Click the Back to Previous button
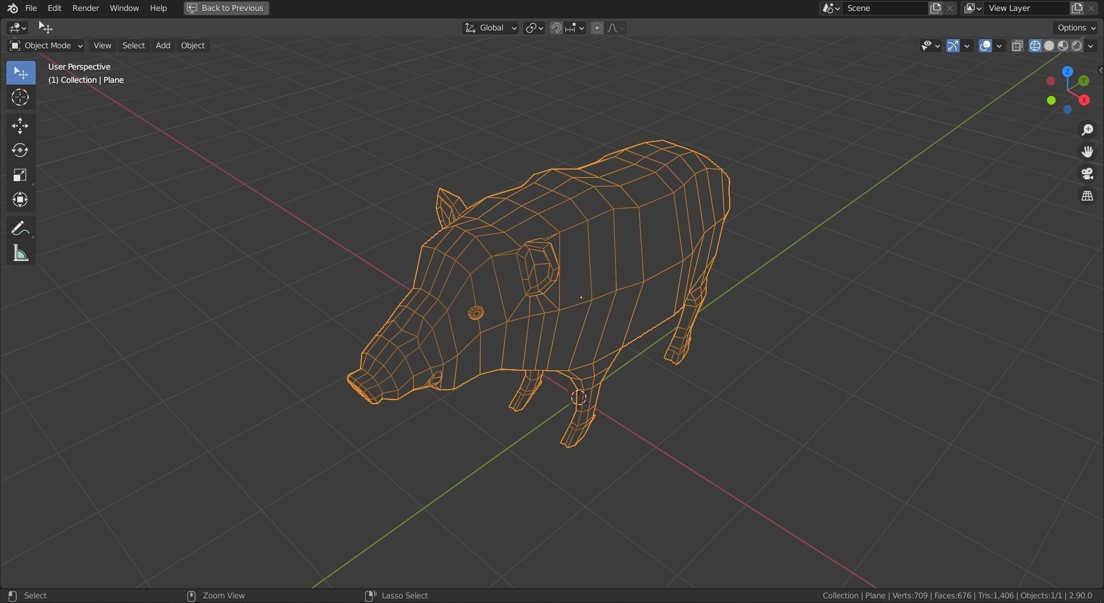Viewport: 1104px width, 603px height. pos(227,8)
